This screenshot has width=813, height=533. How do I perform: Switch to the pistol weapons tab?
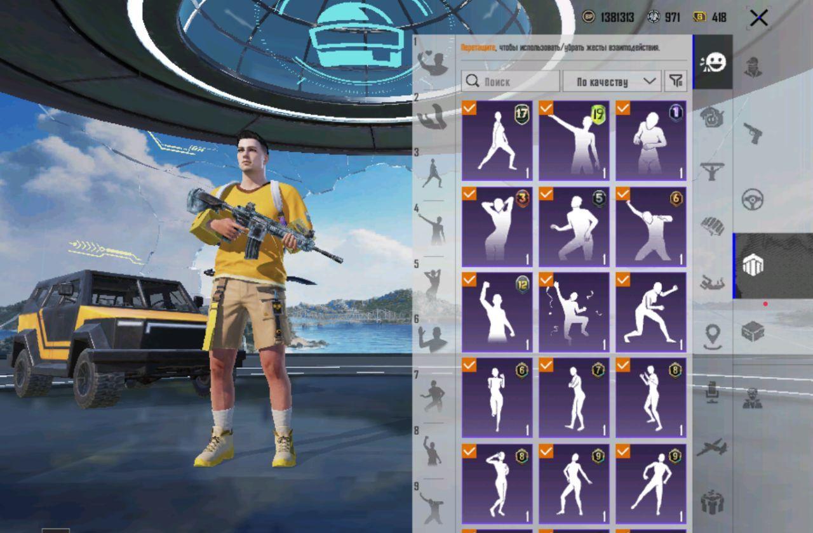click(x=753, y=133)
